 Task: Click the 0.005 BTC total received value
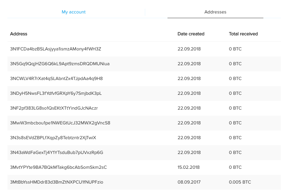click(240, 182)
